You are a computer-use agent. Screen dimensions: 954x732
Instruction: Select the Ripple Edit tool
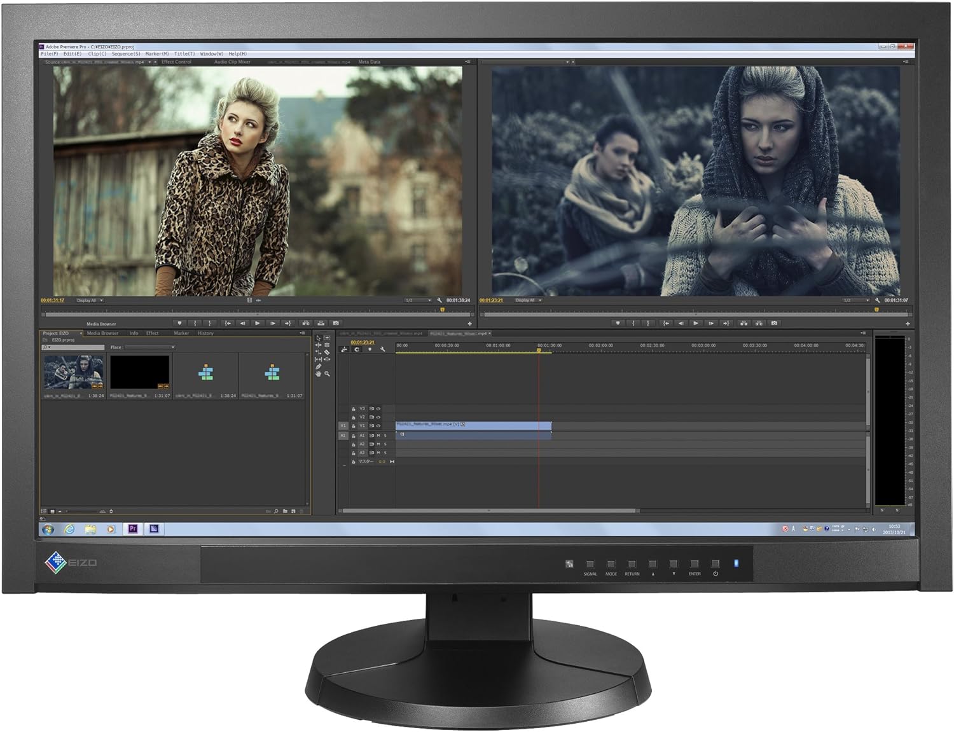click(x=319, y=345)
